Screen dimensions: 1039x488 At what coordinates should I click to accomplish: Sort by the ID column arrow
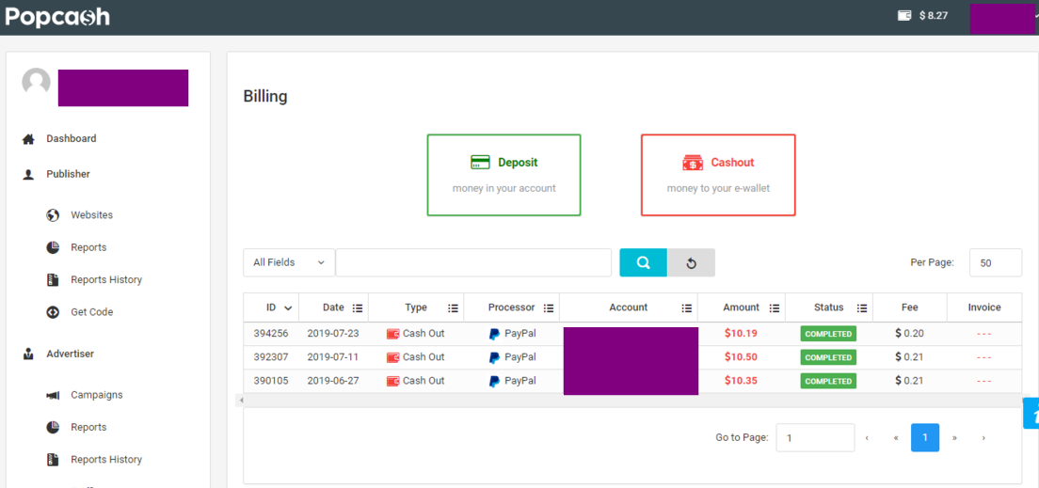288,307
